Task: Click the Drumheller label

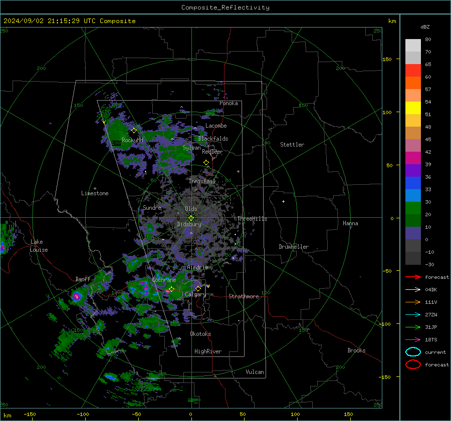Action: coord(294,247)
